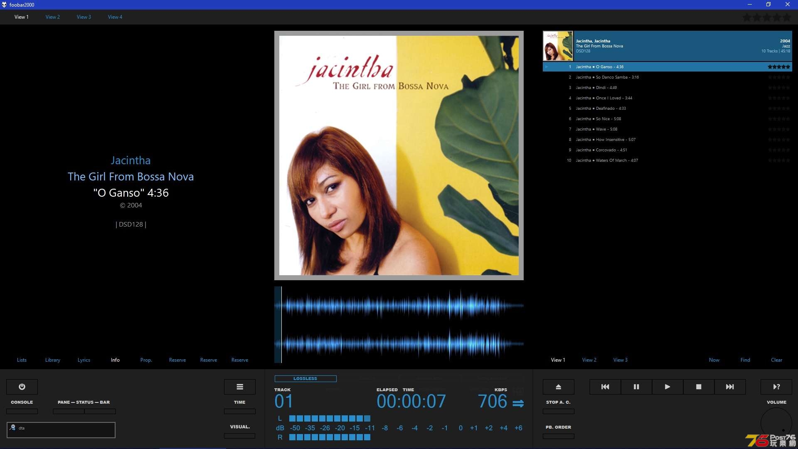Select track 3 Dindi - 4:49
This screenshot has height=449, width=798.
(x=667, y=88)
